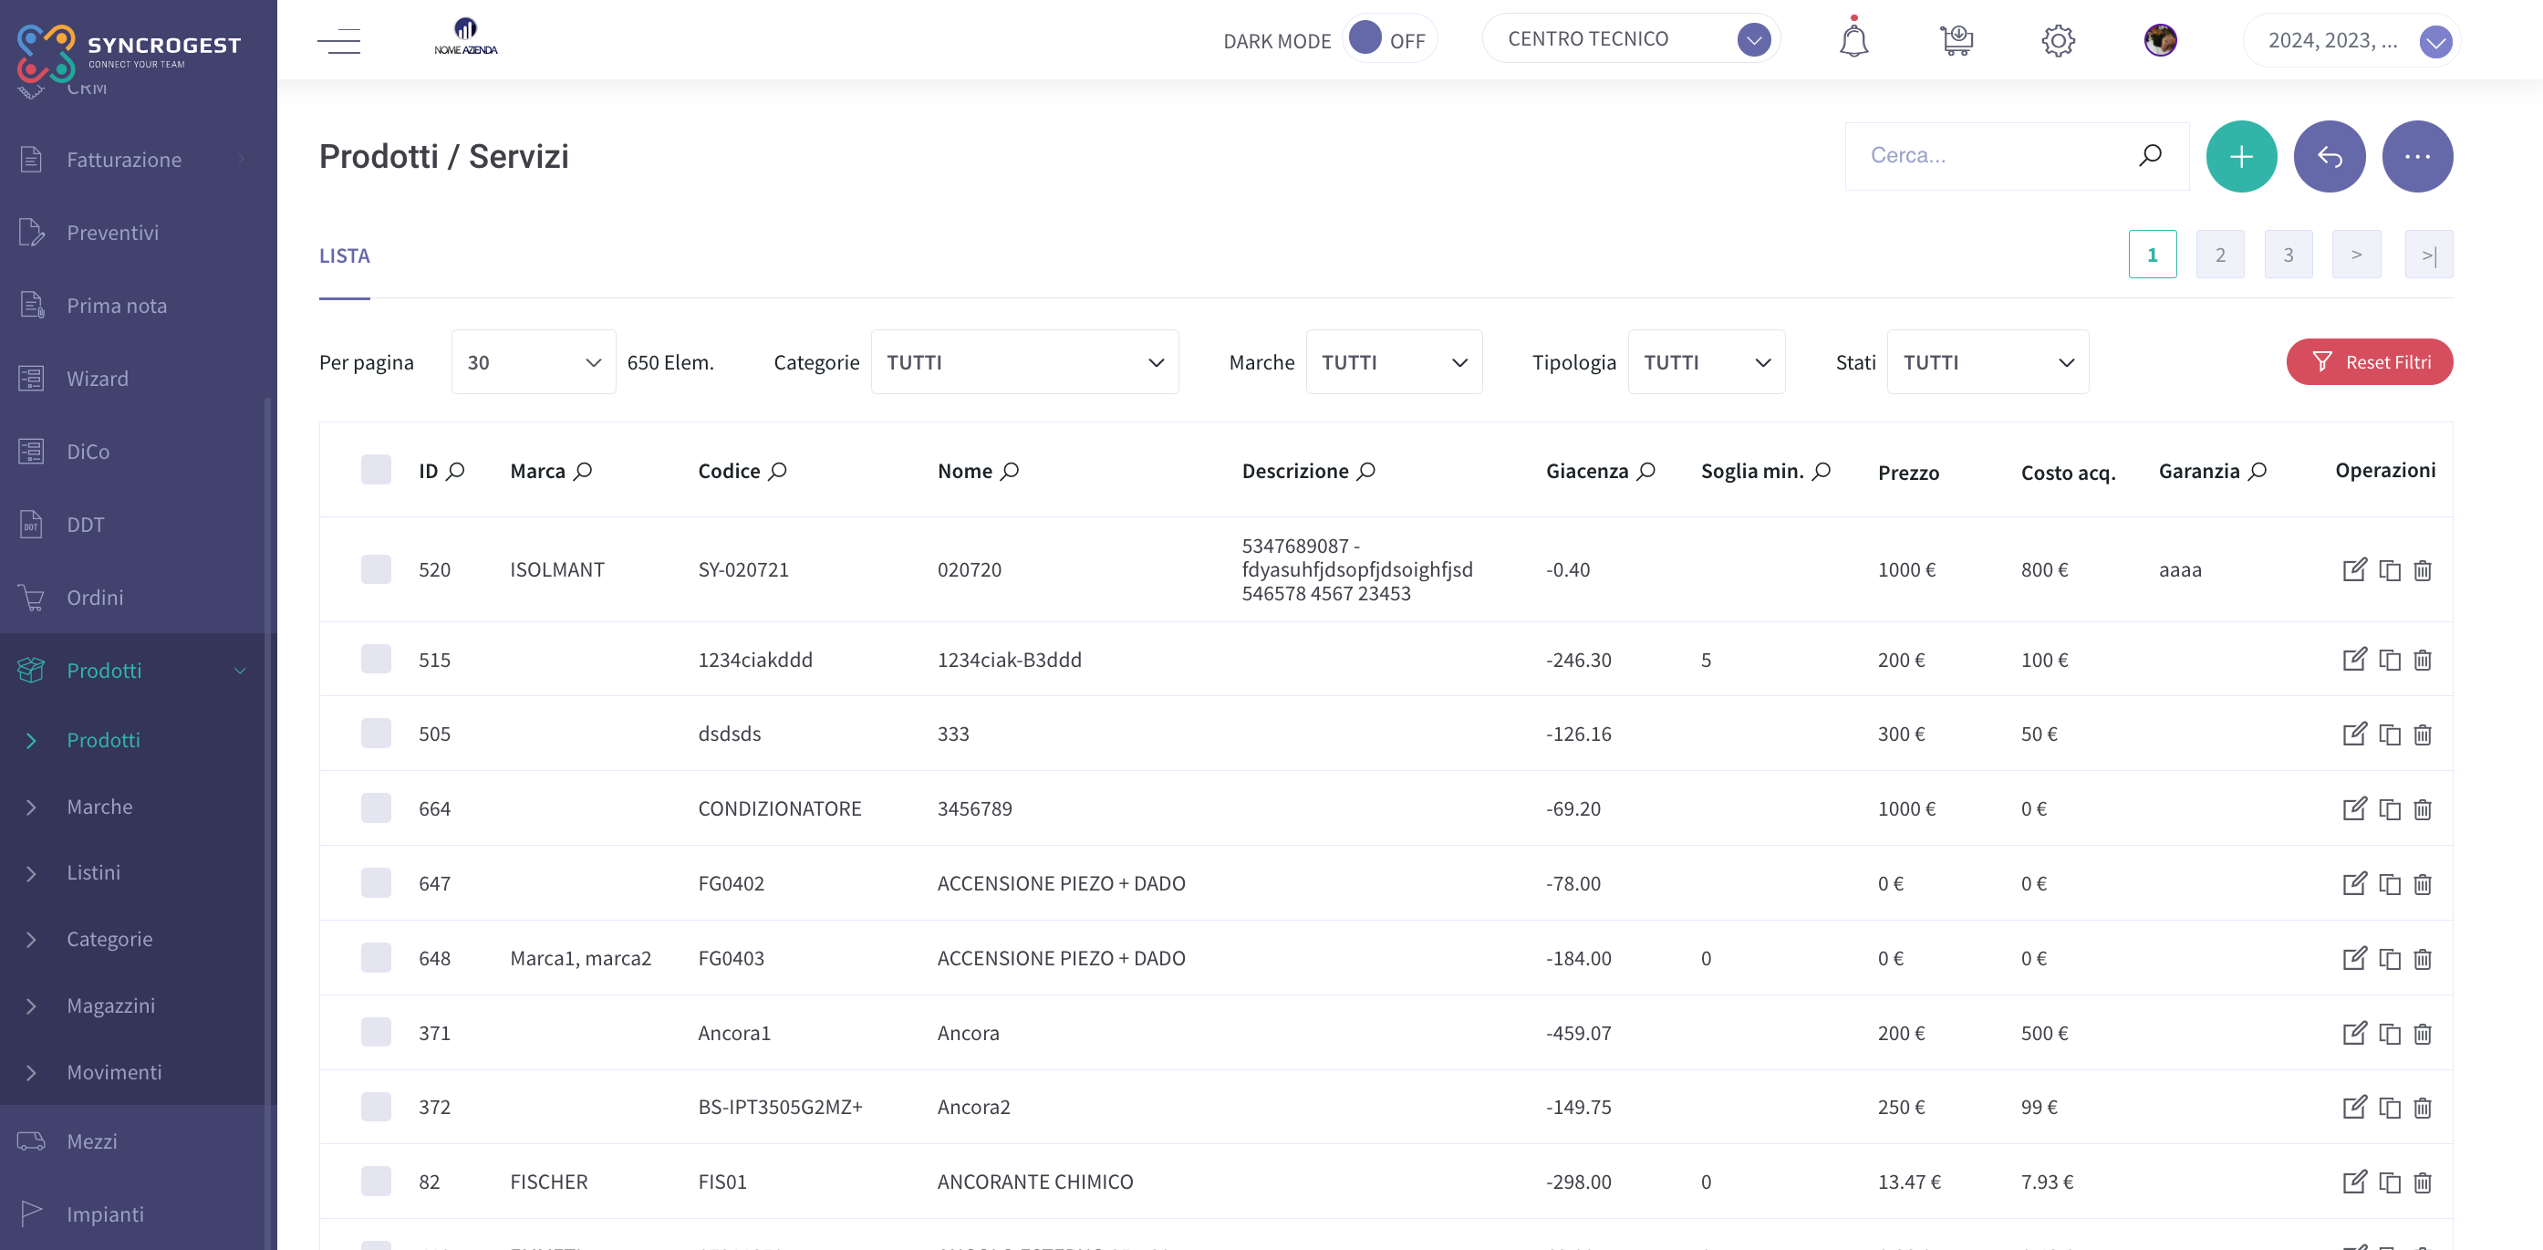Delete product 505 dsdsds

2423,734
